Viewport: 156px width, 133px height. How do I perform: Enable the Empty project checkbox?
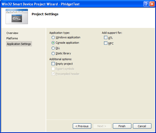tap(53, 64)
